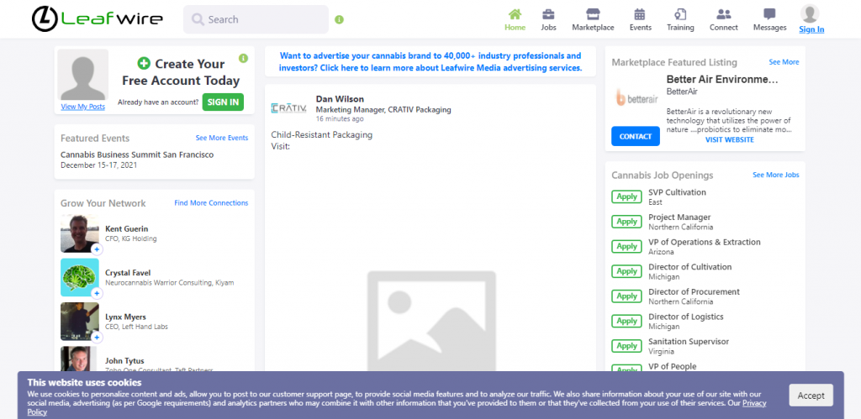This screenshot has height=419, width=861.
Task: Click the betterair logo
Action: (636, 99)
